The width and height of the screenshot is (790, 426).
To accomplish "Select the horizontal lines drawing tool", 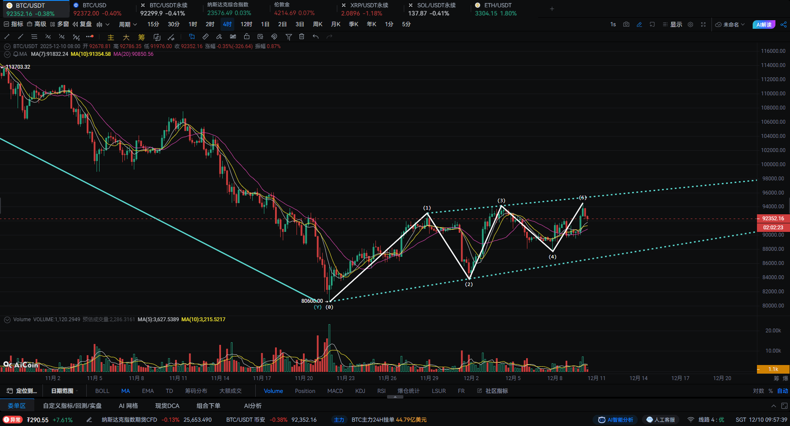I will pyautogui.click(x=34, y=37).
